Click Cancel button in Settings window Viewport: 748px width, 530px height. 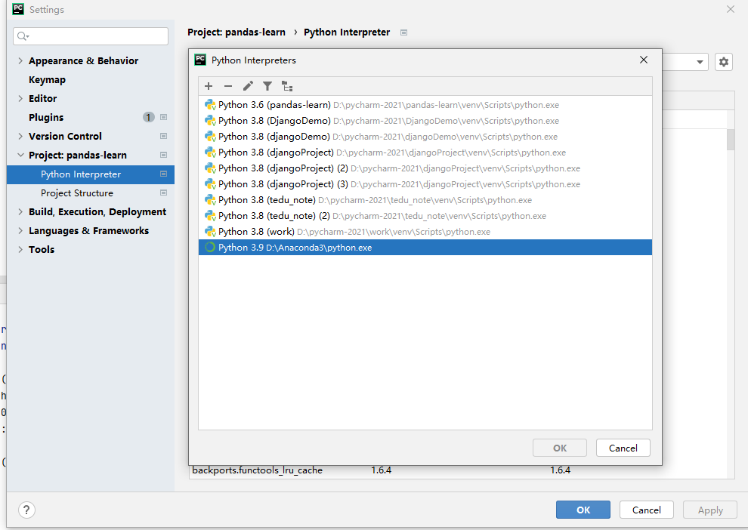click(x=647, y=510)
